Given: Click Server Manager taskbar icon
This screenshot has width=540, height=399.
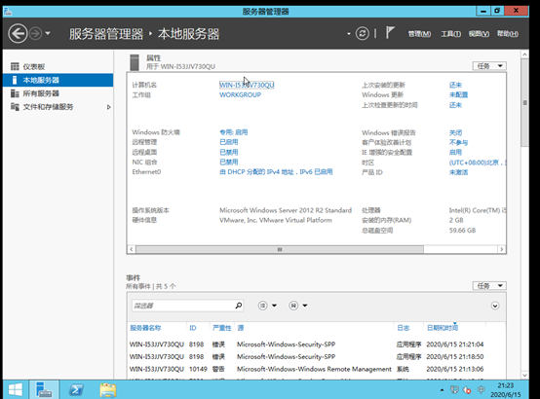Looking at the screenshot, I should coord(44,389).
